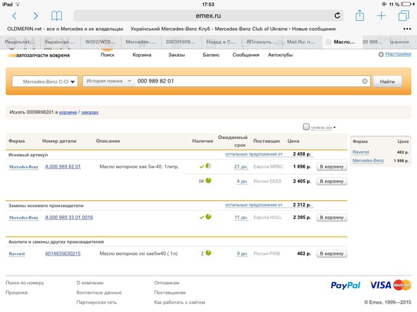The image size is (417, 312).
Task: Close the active Масло tab
Action: pyautogui.click(x=328, y=42)
